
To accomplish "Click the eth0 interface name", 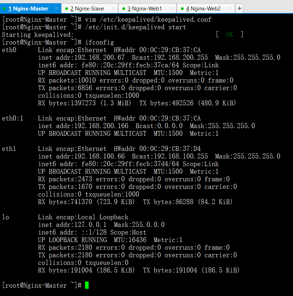I will tap(9, 50).
